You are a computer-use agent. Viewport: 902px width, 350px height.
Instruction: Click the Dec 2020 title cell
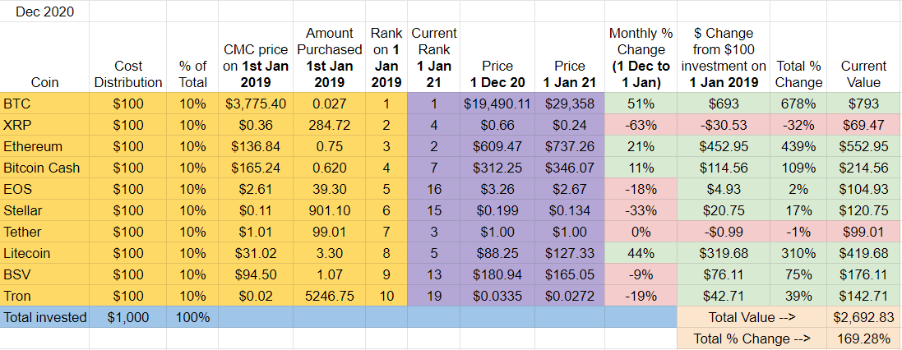click(44, 12)
